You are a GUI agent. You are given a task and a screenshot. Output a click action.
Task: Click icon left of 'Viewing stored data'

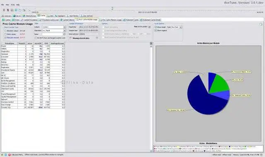tap(70, 38)
